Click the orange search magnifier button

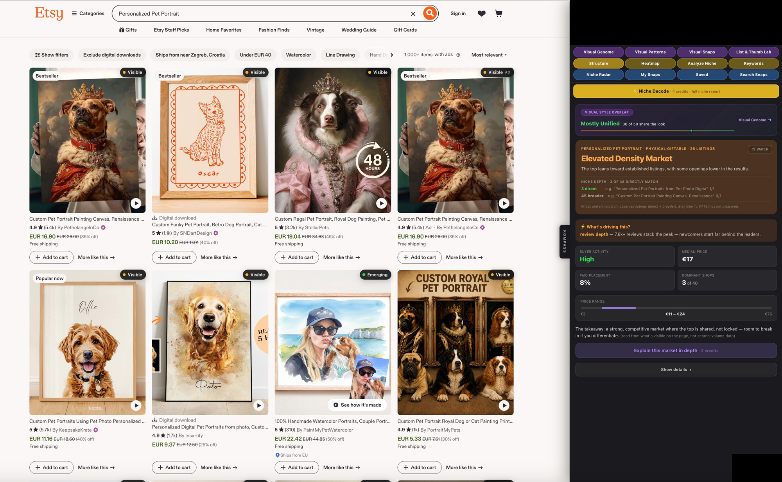pyautogui.click(x=429, y=13)
